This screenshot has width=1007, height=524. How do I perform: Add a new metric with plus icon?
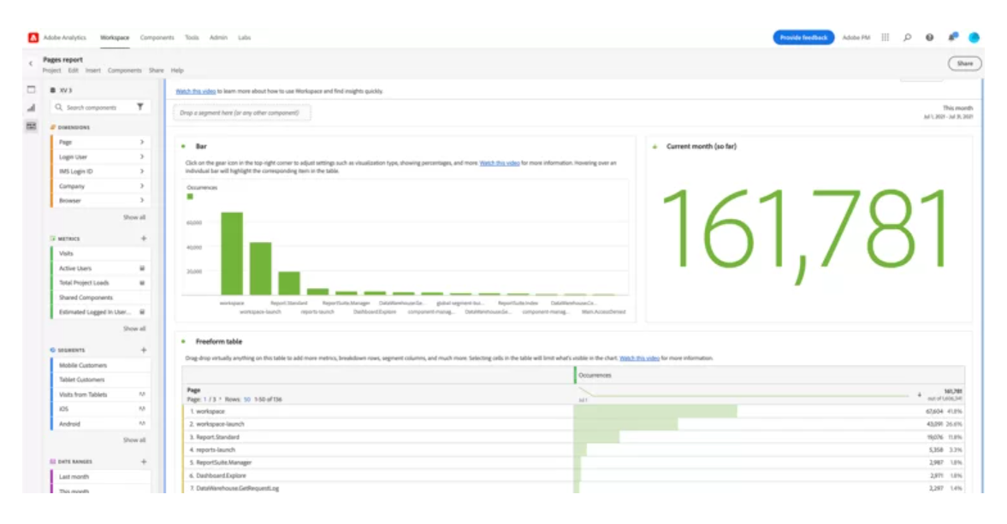[x=143, y=238]
